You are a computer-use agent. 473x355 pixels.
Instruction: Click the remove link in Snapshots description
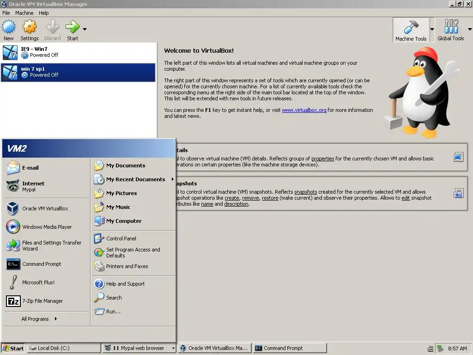(x=250, y=198)
